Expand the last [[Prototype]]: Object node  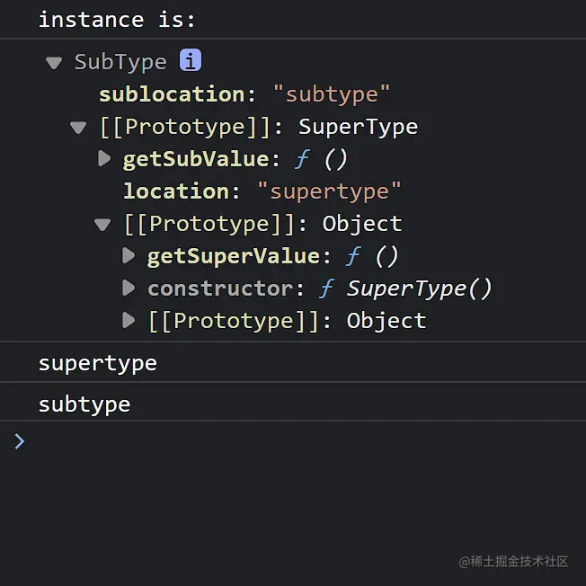pos(129,321)
